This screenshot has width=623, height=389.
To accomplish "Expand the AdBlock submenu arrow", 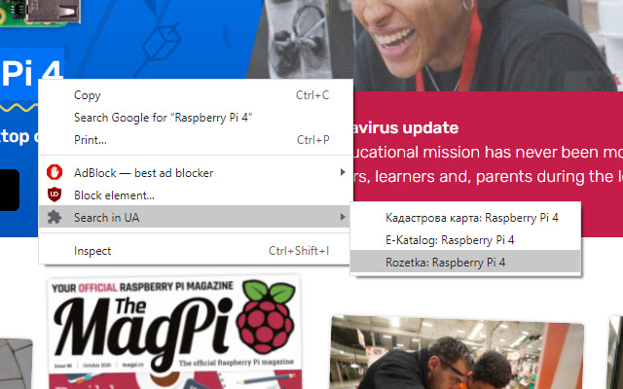I will coord(343,172).
